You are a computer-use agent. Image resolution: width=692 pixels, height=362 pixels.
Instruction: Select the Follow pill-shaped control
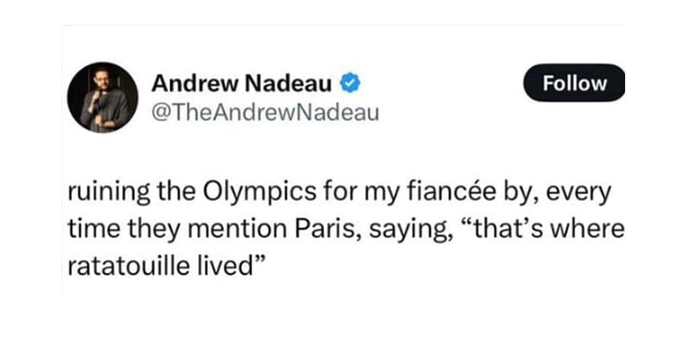tap(574, 84)
